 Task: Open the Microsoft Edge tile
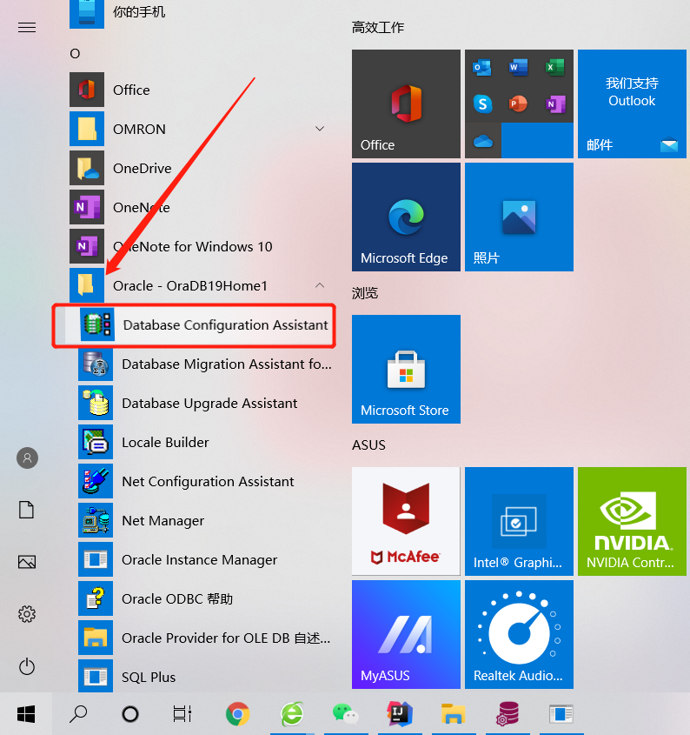pos(406,217)
